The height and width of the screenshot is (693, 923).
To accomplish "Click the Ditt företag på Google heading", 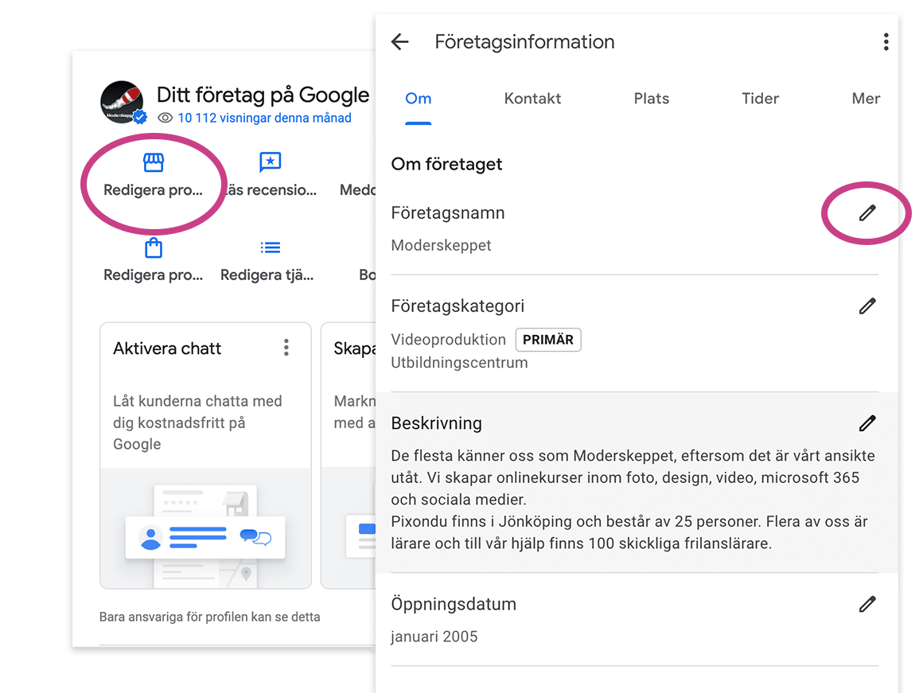I will point(263,95).
